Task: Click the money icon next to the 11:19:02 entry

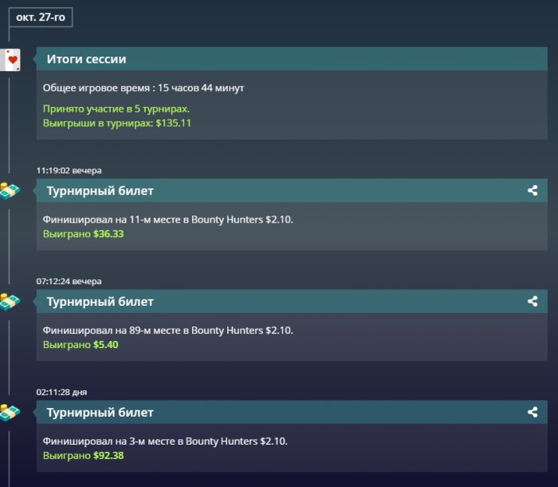Action: [x=10, y=191]
